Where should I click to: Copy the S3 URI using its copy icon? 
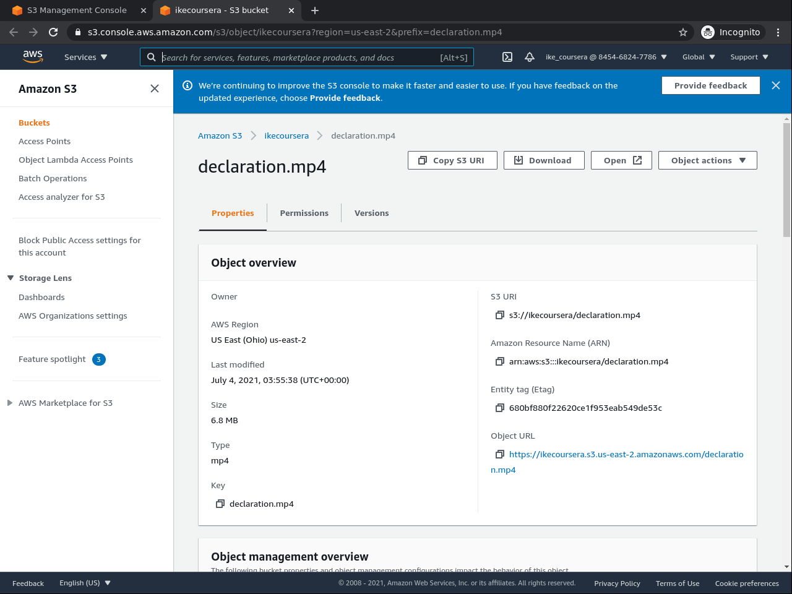(x=500, y=315)
